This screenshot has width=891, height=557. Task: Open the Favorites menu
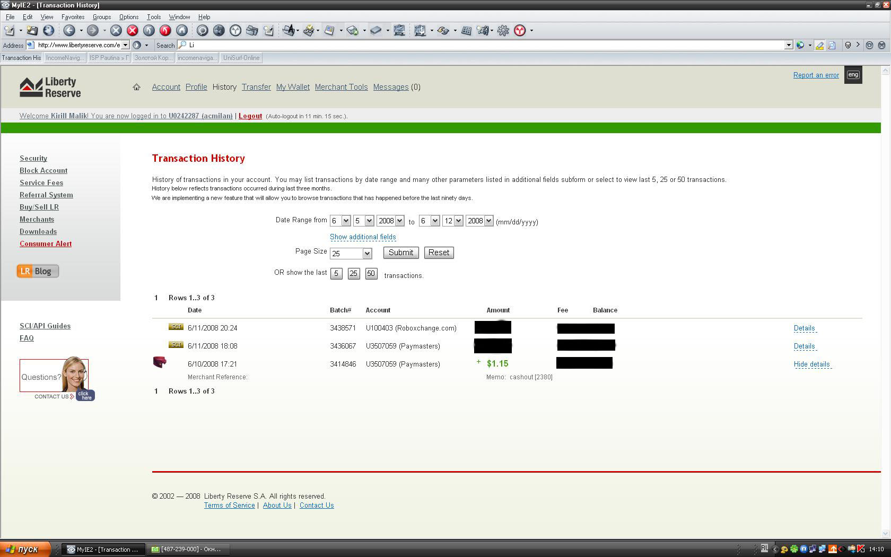(x=73, y=17)
